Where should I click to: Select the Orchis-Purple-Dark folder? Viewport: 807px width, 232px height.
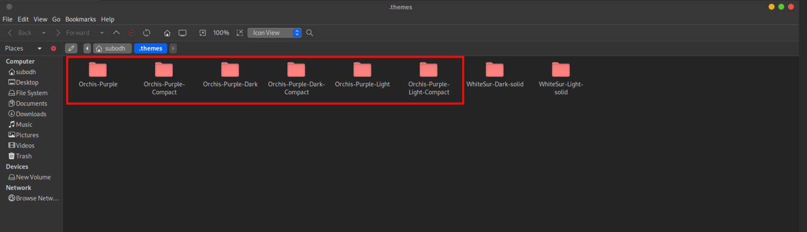(230, 75)
